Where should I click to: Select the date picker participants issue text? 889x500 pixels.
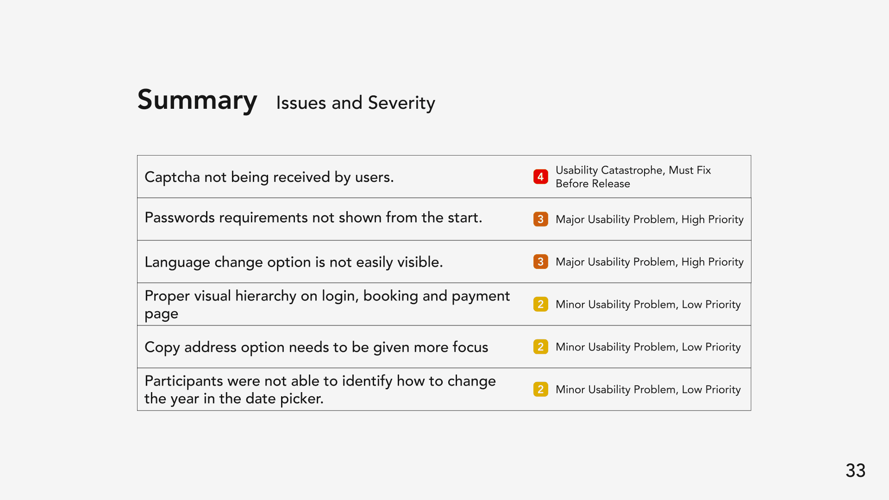[320, 390]
